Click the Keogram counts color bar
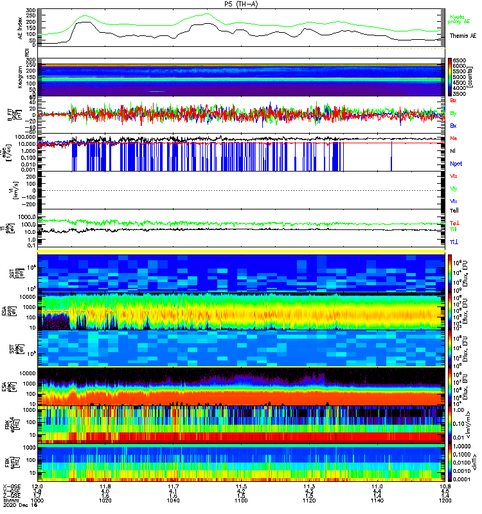 click(x=451, y=76)
